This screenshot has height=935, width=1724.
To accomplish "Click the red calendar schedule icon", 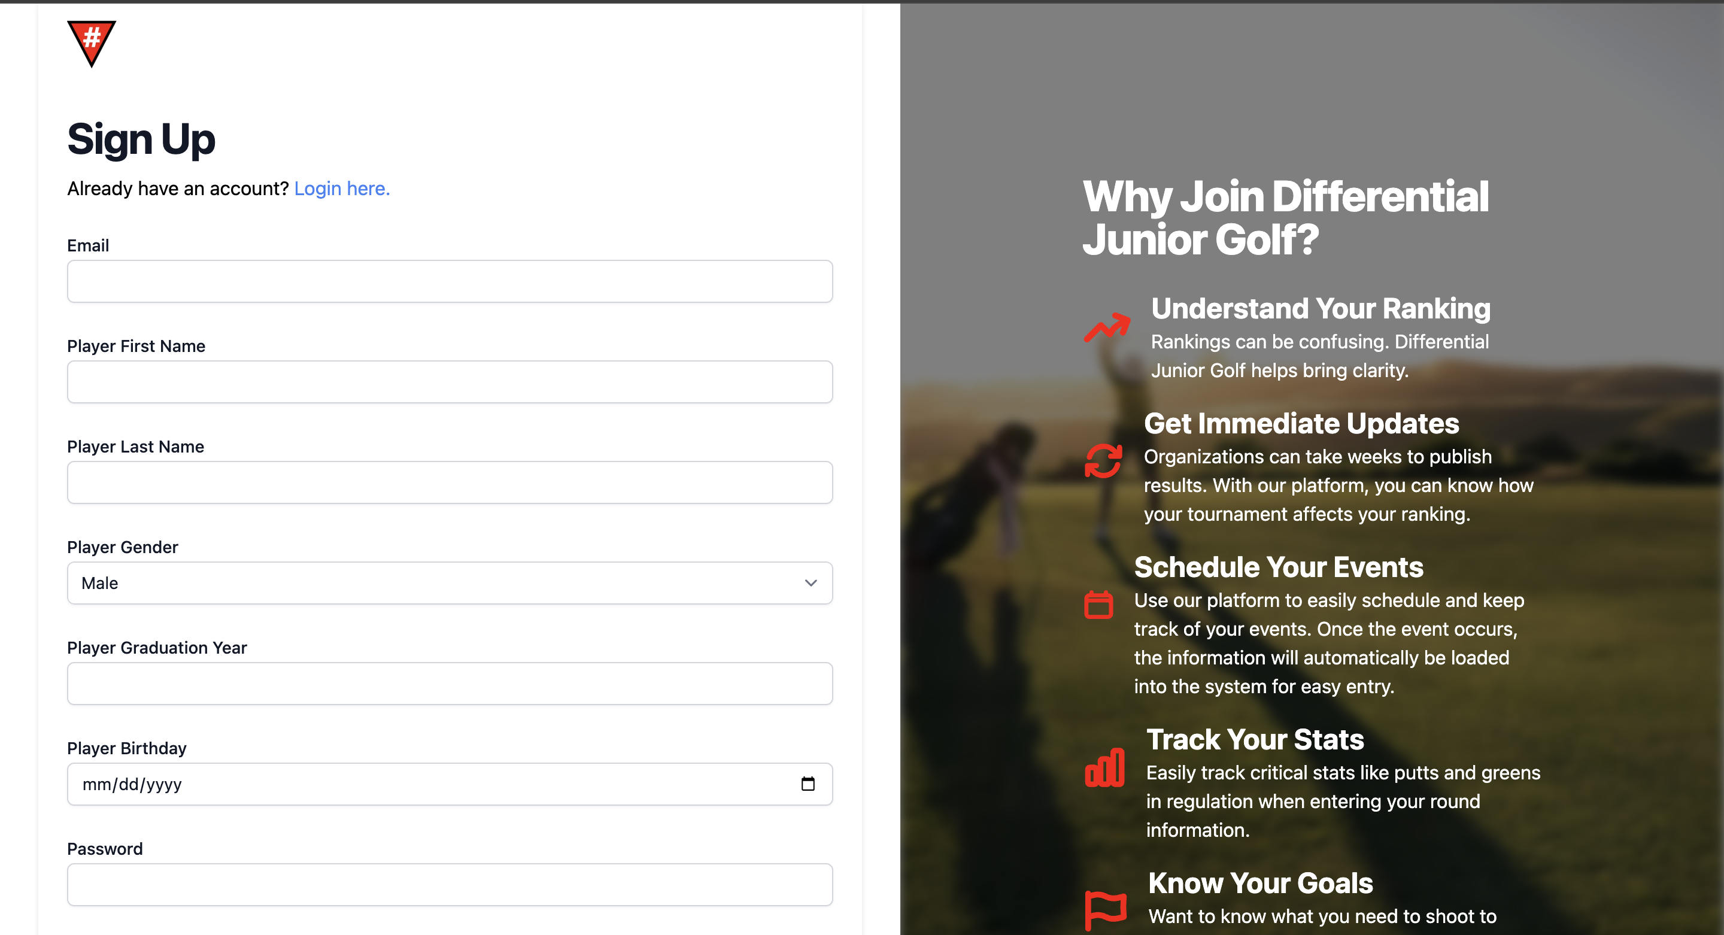I will [x=1098, y=605].
